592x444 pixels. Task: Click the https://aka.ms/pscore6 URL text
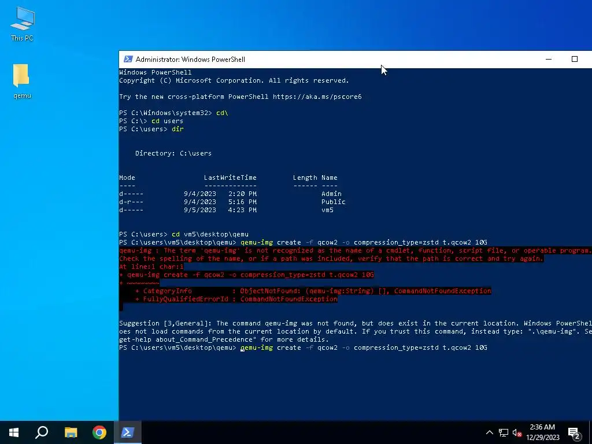click(317, 97)
